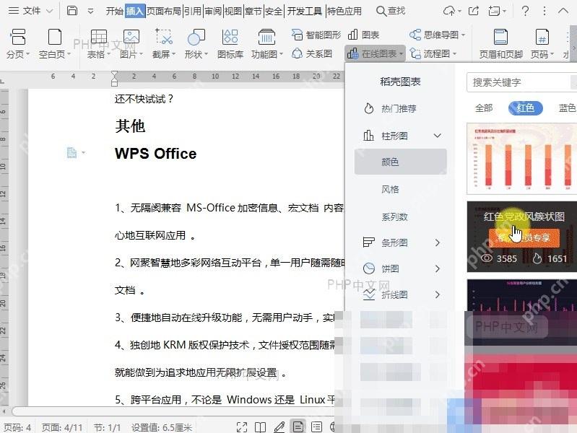Toggle the 在线图表 dropdown button
The width and height of the screenshot is (577, 433).
(375, 53)
